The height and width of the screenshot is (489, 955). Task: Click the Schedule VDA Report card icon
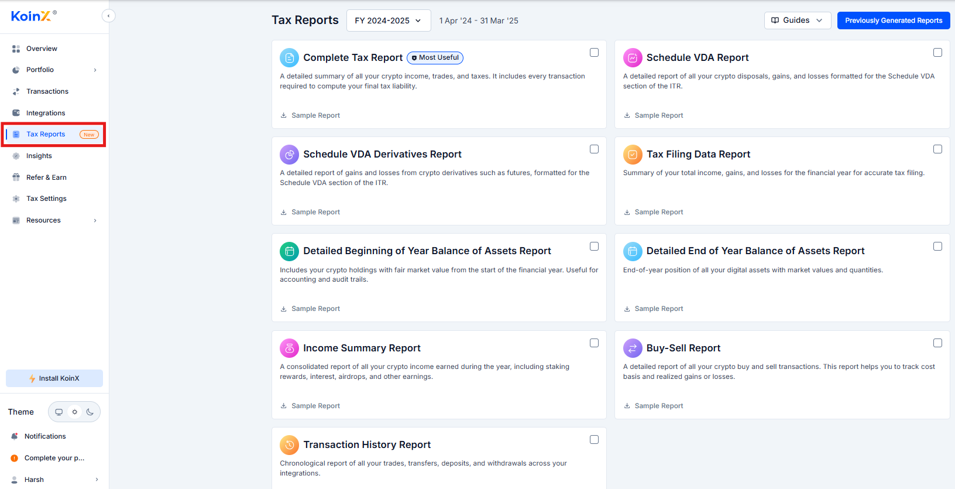[x=633, y=57]
